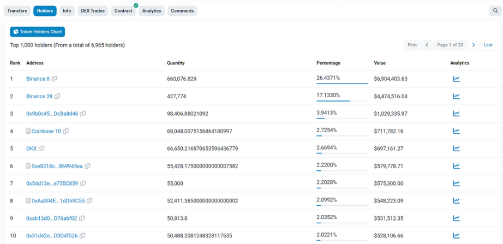Open analytics chart for Binance 8

(x=456, y=79)
